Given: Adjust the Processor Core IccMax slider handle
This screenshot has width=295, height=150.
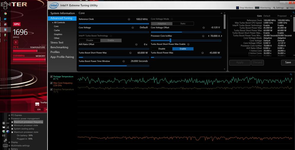Looking at the screenshot, I should point(170,40).
